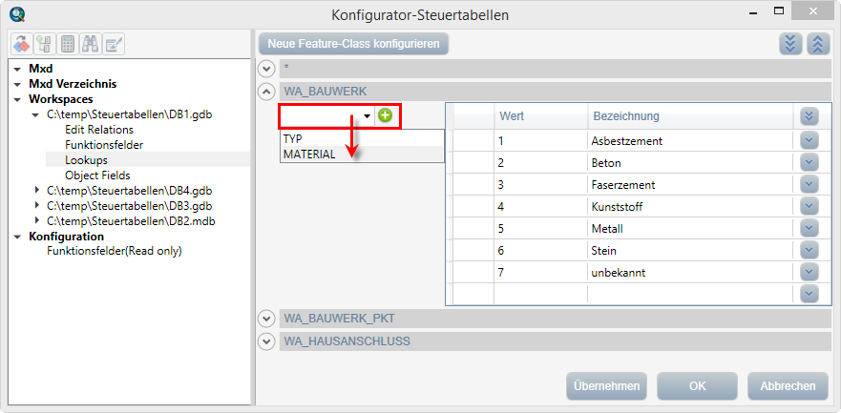Click the expand all double-down arrows button

790,44
